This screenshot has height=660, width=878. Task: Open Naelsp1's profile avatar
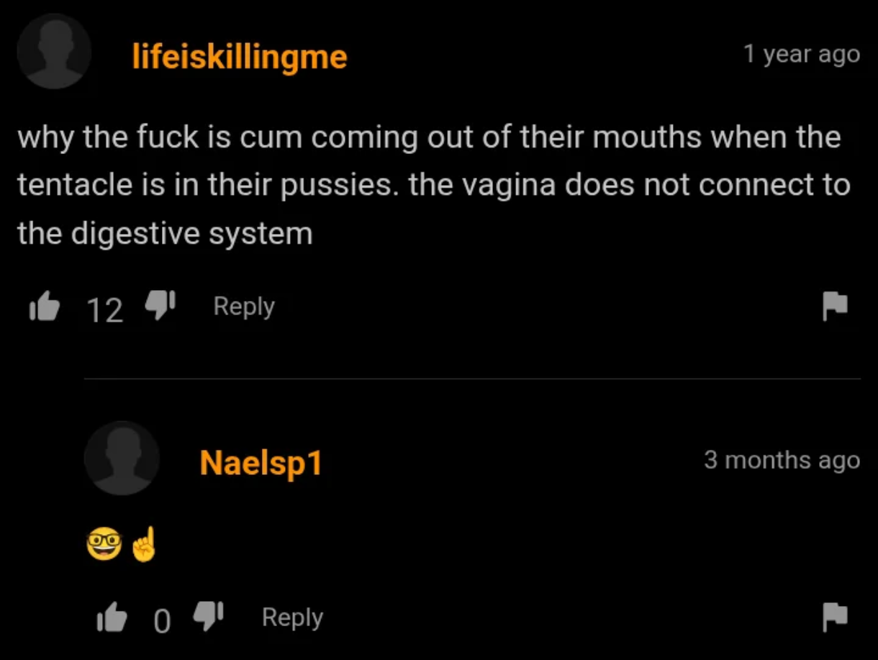(x=122, y=458)
